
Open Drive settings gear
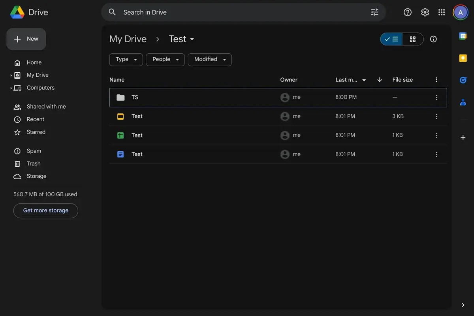[425, 12]
